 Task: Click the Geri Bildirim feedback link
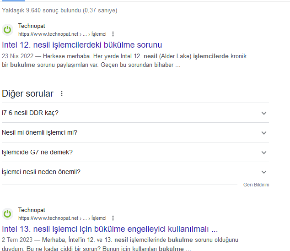[256, 185]
